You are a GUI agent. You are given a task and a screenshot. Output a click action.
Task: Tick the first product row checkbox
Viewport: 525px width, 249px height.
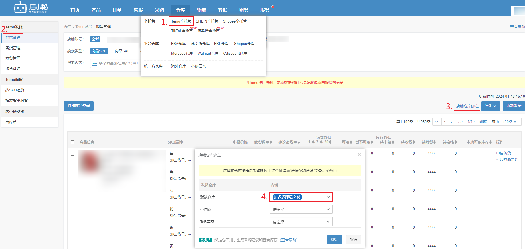coord(72,154)
